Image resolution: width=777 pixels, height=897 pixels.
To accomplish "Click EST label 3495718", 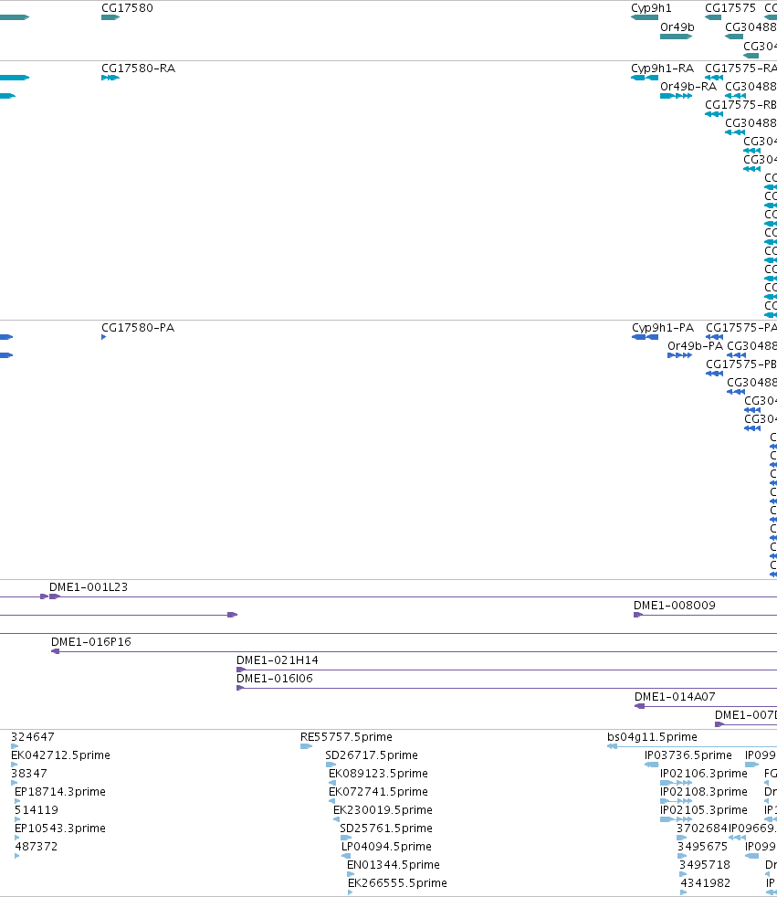I will [x=704, y=865].
